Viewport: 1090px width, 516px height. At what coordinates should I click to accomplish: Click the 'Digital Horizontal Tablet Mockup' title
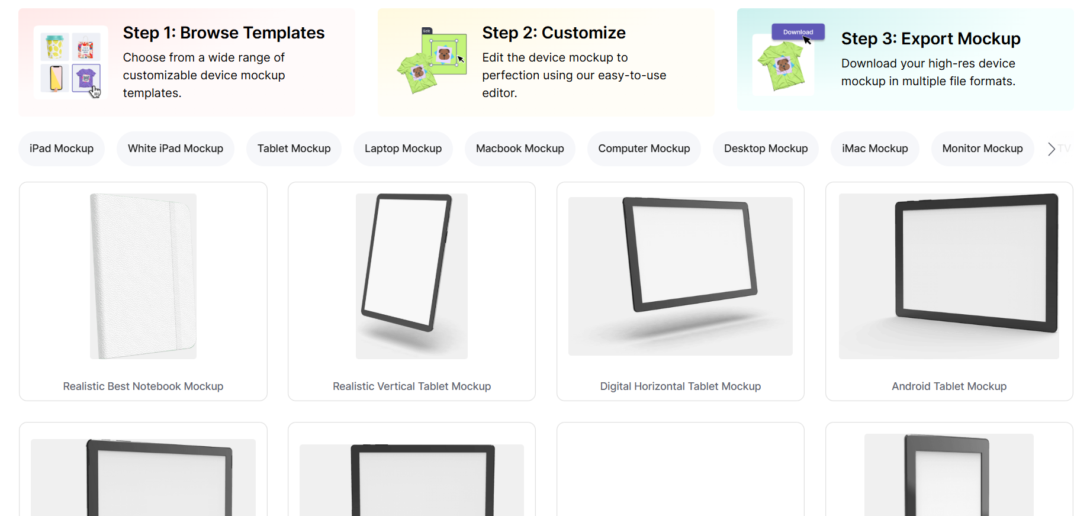click(680, 386)
